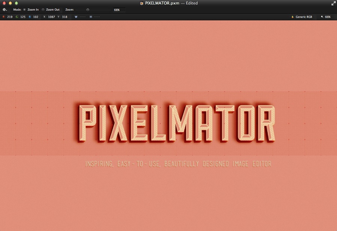Click the large PIXELMATOR lettering on the canvas
Image resolution: width=337 pixels, height=231 pixels.
(x=177, y=123)
